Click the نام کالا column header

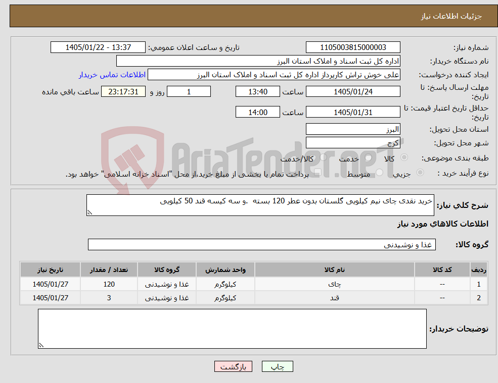pos(334,270)
